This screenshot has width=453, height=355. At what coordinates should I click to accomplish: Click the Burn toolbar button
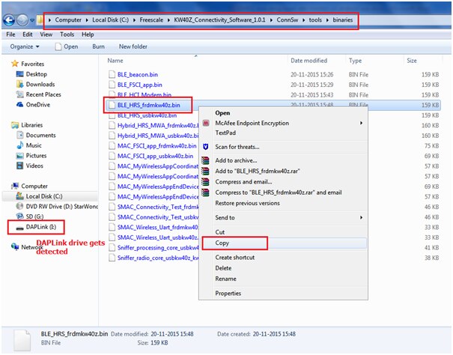(98, 46)
